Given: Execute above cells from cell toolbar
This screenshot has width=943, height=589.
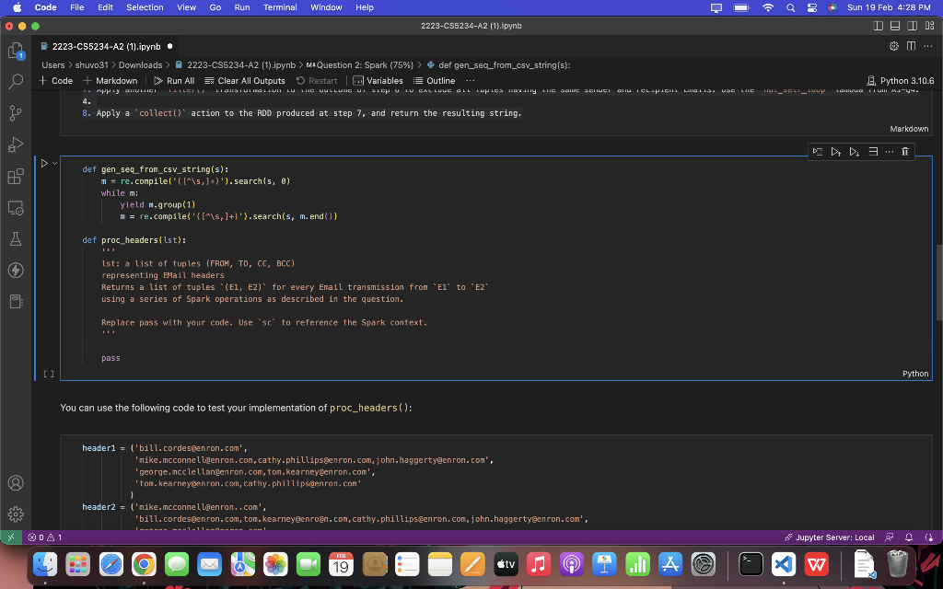Looking at the screenshot, I should coord(836,152).
